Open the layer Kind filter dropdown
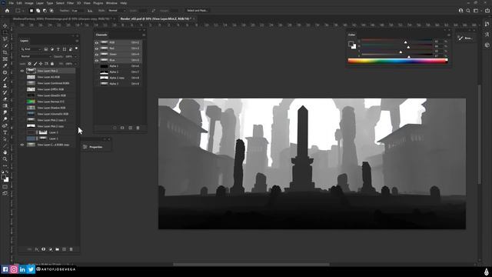The image size is (492, 277). click(31, 49)
